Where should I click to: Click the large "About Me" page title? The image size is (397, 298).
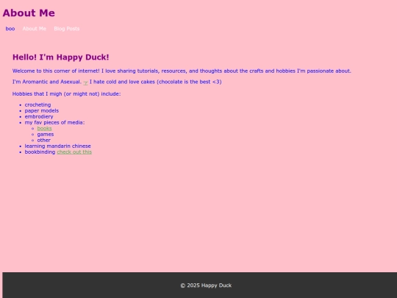29,13
